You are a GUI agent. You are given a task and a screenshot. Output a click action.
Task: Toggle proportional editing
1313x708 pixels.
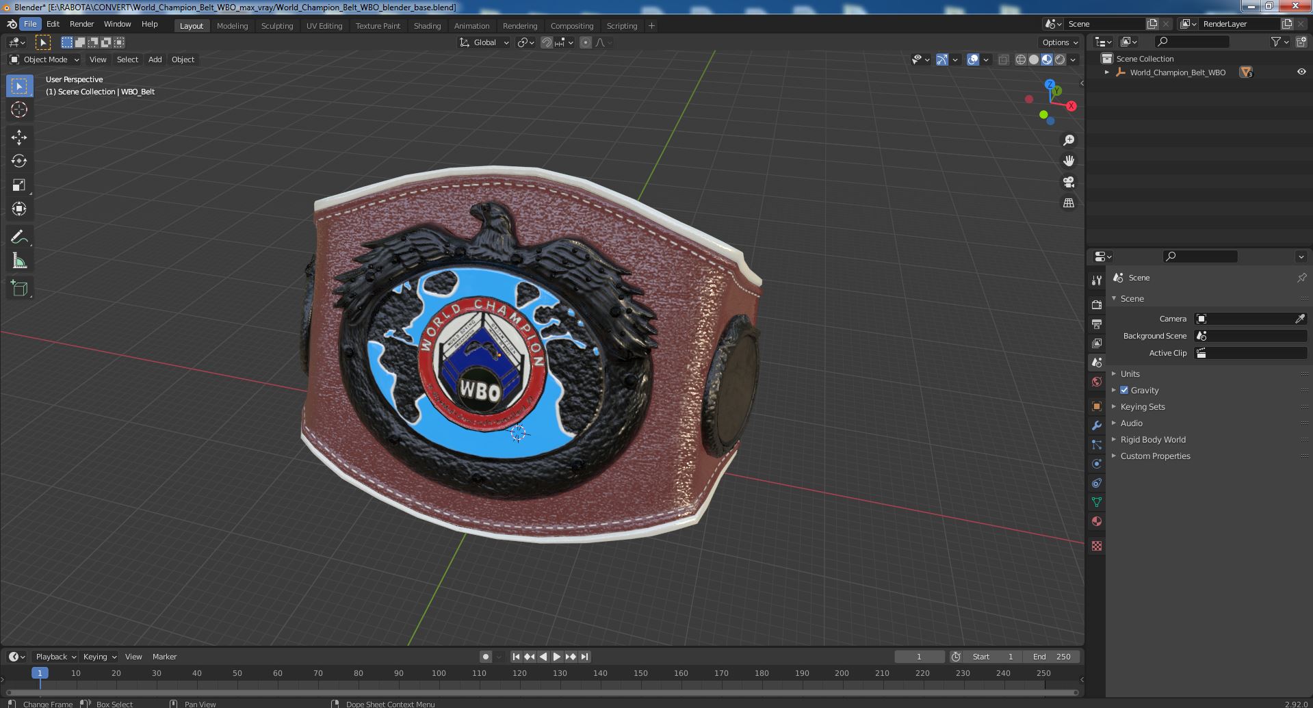pyautogui.click(x=586, y=42)
